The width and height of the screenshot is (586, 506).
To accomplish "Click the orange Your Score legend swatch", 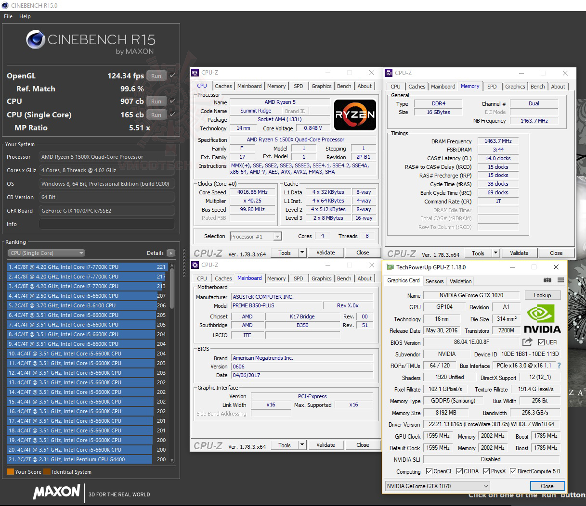I will point(10,472).
